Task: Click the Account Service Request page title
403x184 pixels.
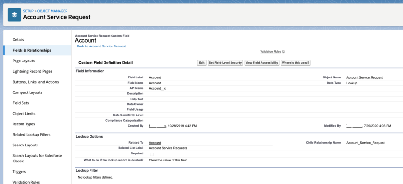Action: click(57, 17)
